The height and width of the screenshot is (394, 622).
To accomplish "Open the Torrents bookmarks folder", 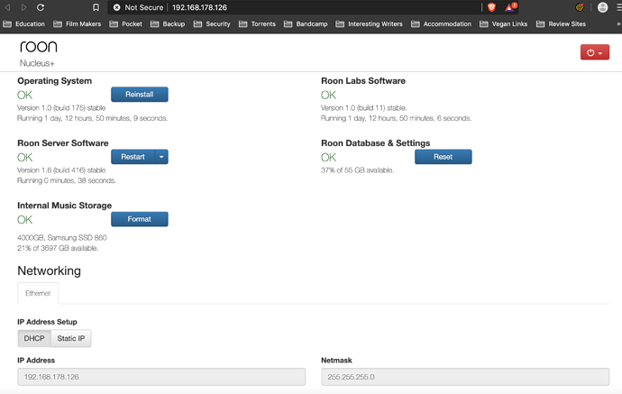I will 257,24.
